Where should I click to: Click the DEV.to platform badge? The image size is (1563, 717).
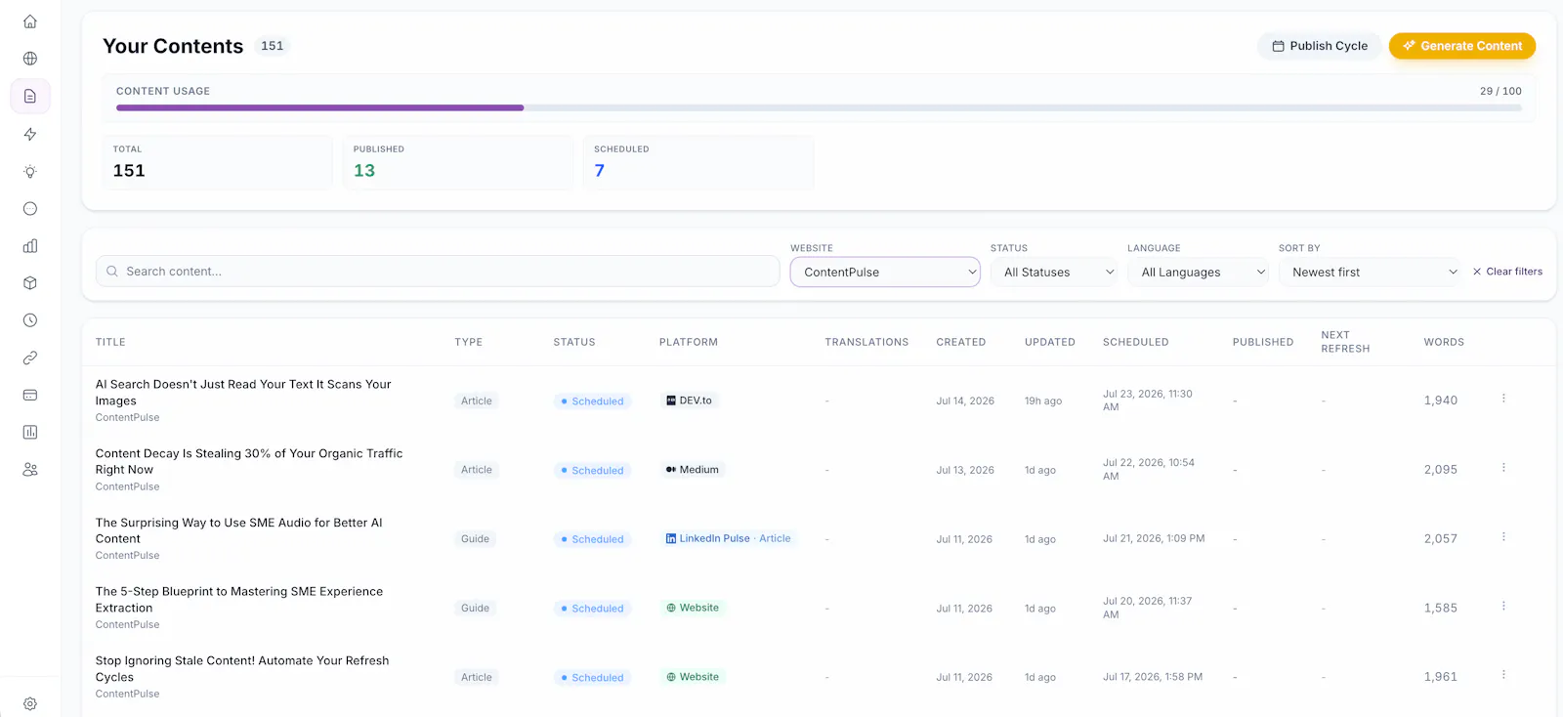(x=689, y=401)
